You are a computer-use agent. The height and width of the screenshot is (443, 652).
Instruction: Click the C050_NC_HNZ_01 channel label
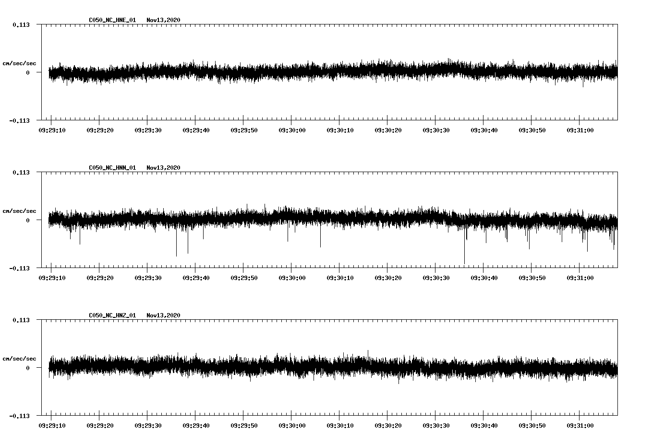pos(111,315)
